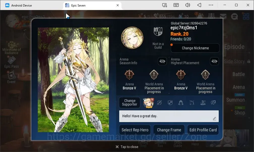The image size is (254, 152).
Task: Open Shop in the background menu
Action: click(x=240, y=113)
